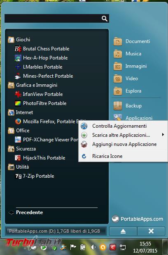Close the PortableApps menu with X
This screenshot has width=168, height=255.
(x=151, y=231)
